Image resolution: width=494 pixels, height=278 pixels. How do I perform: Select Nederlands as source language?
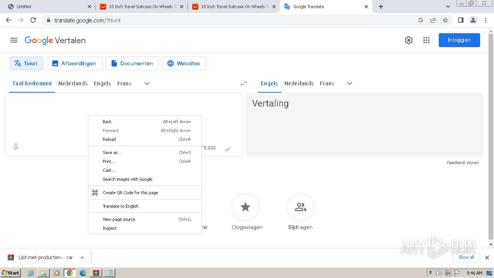[73, 83]
